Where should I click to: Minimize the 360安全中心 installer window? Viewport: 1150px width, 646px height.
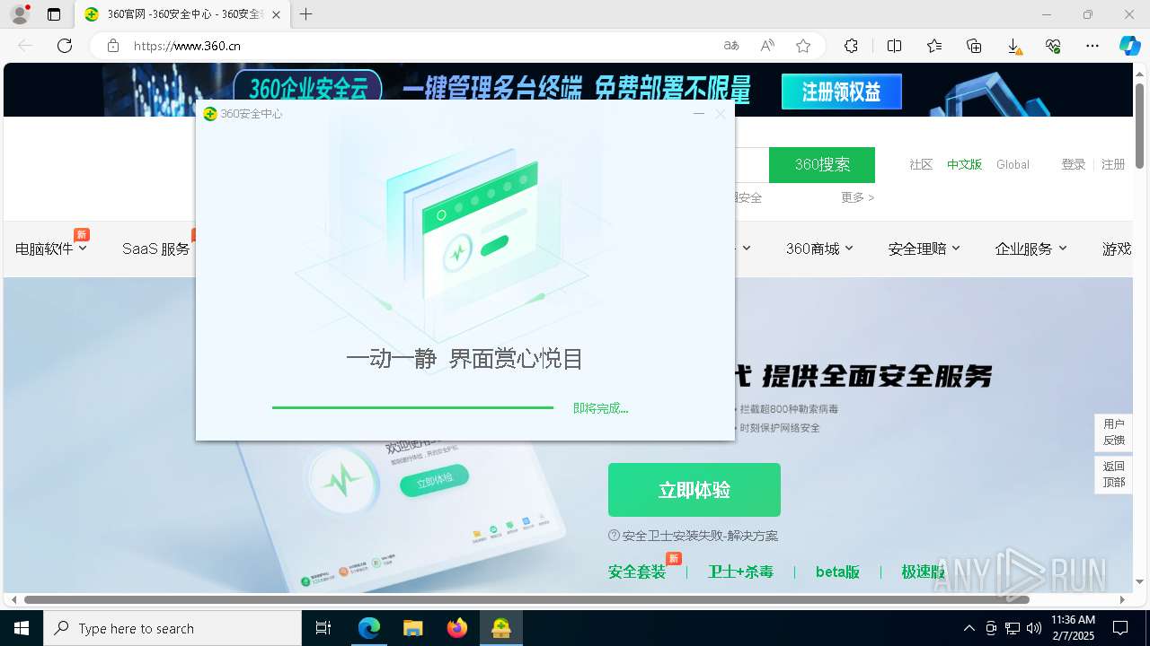[x=698, y=114]
